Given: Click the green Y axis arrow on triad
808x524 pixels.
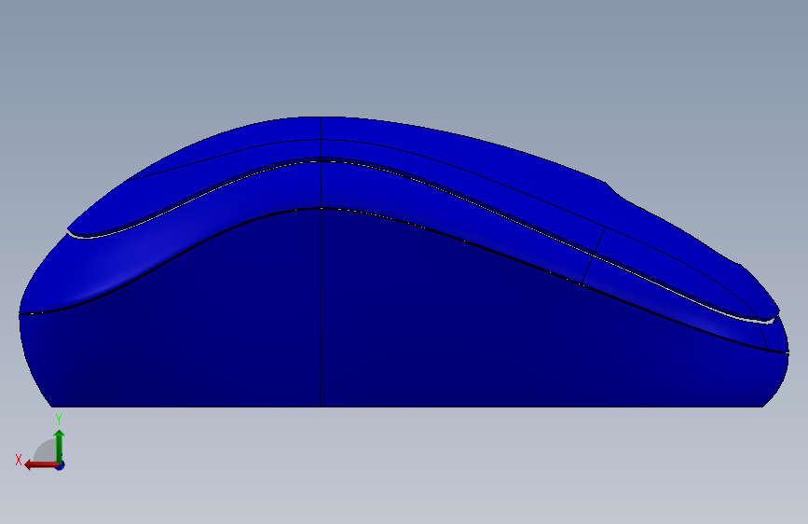Looking at the screenshot, I should coord(60,446).
